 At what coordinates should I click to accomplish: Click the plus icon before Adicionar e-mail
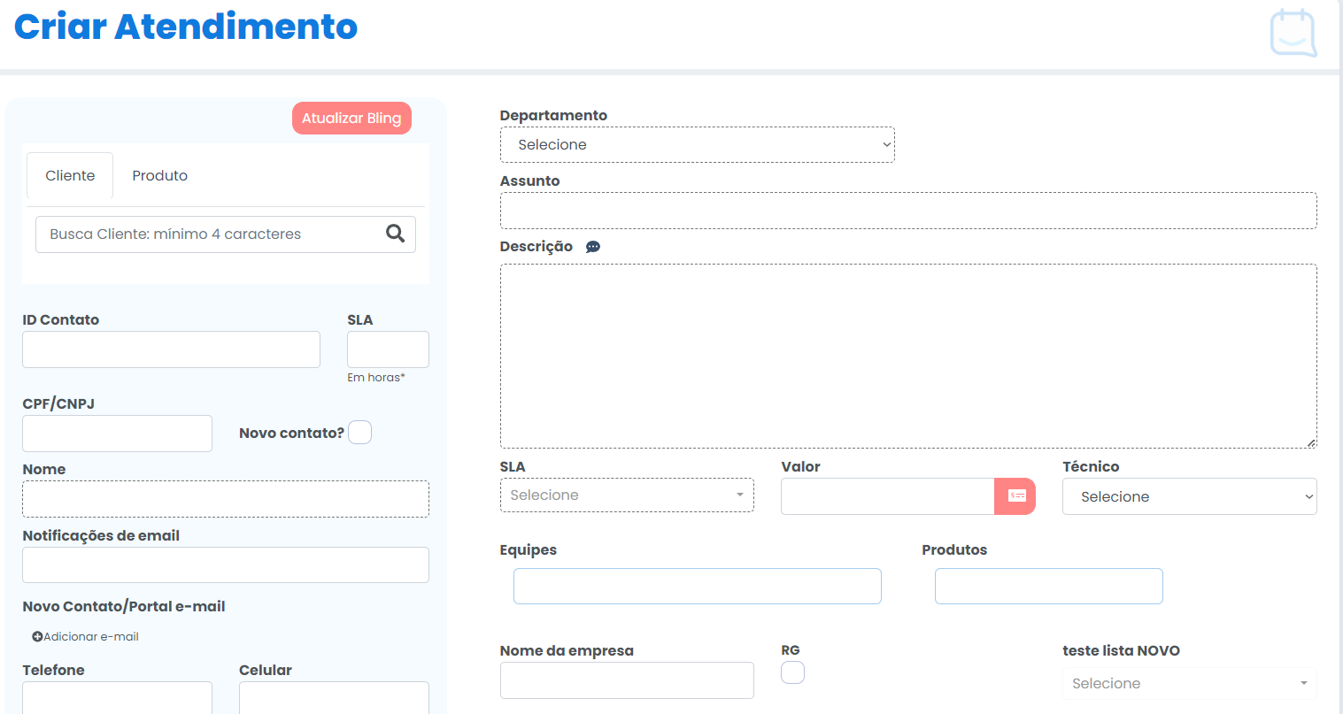[x=37, y=637]
